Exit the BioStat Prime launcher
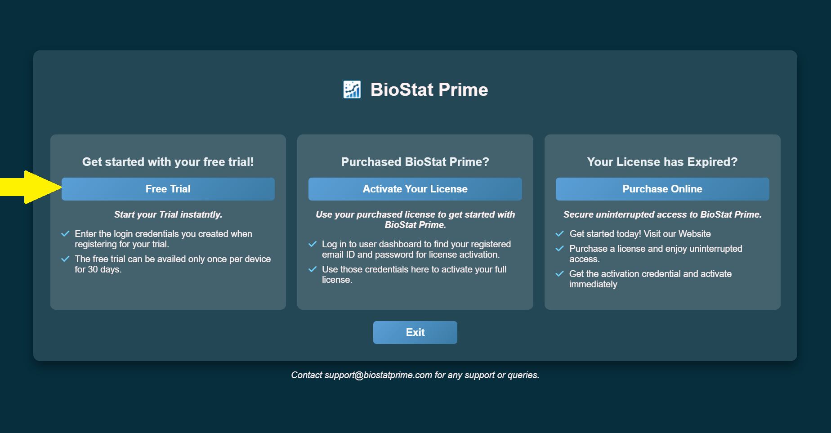 (x=415, y=332)
